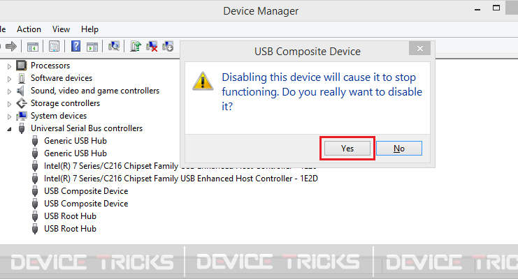The width and height of the screenshot is (518, 279).
Task: Collapse Universal Serial Bus controllers node
Action: (9, 129)
